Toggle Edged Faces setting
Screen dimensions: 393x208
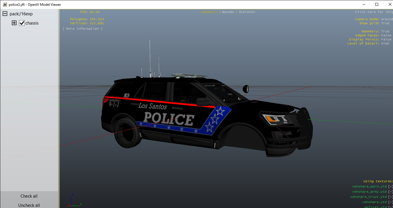(x=386, y=36)
